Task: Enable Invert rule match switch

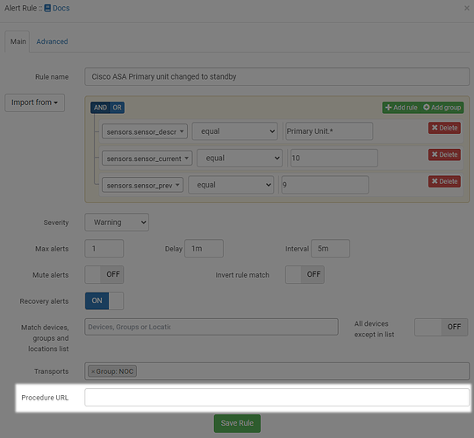Action: 305,274
